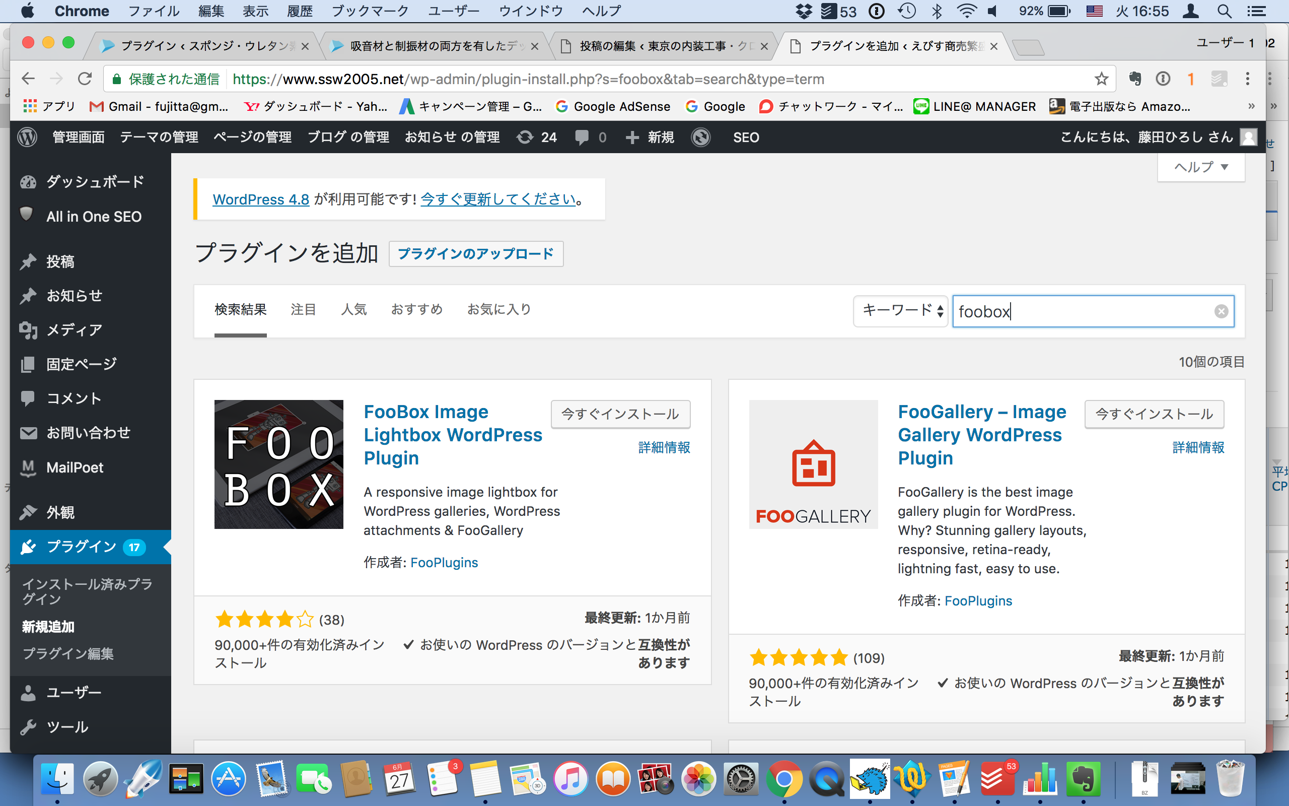Open Dropbox menu bar icon

point(803,11)
